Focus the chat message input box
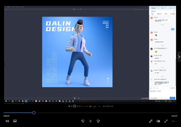181x127 pixels. tap(162, 93)
